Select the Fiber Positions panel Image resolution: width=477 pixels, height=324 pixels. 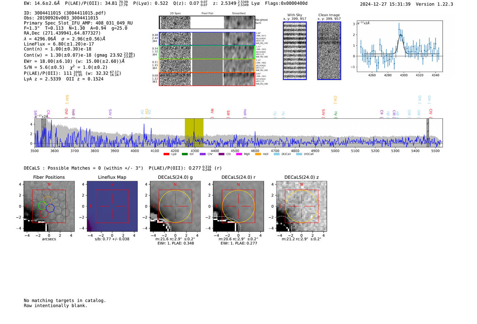tap(49, 206)
